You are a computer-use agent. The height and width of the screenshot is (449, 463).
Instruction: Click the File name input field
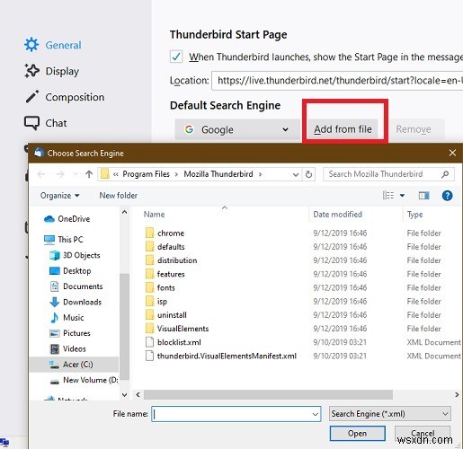[x=236, y=414]
